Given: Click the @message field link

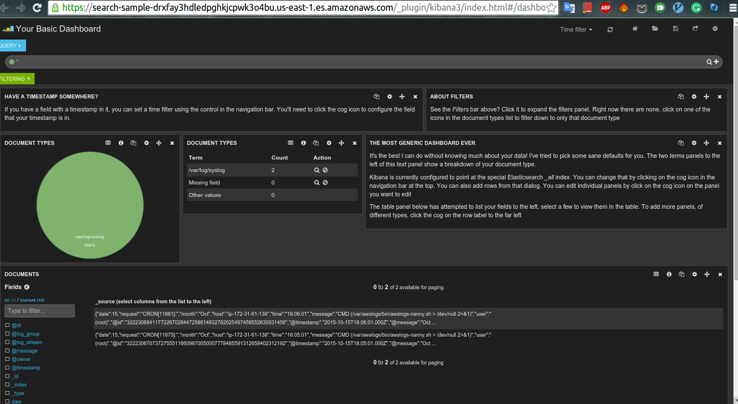Looking at the screenshot, I should (x=25, y=351).
